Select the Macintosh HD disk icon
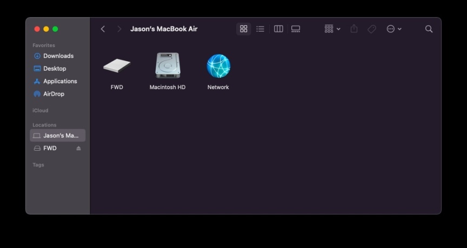Image resolution: width=467 pixels, height=248 pixels. click(x=168, y=65)
